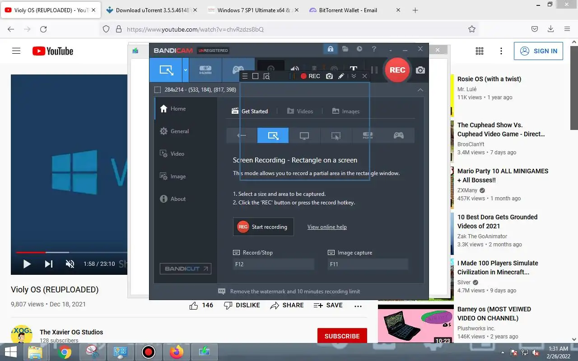
Task: Open the Home section in Bandicam sidebar
Action: click(x=186, y=109)
